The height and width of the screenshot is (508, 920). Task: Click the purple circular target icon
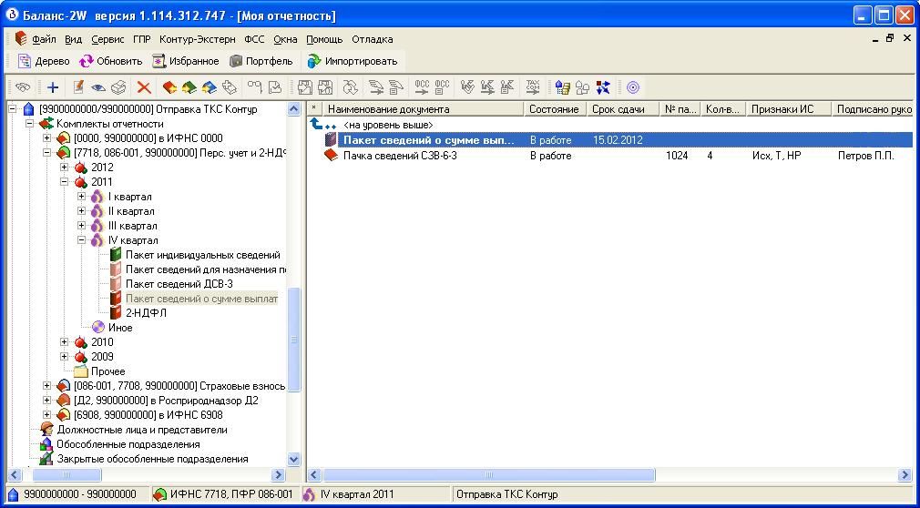[632, 87]
